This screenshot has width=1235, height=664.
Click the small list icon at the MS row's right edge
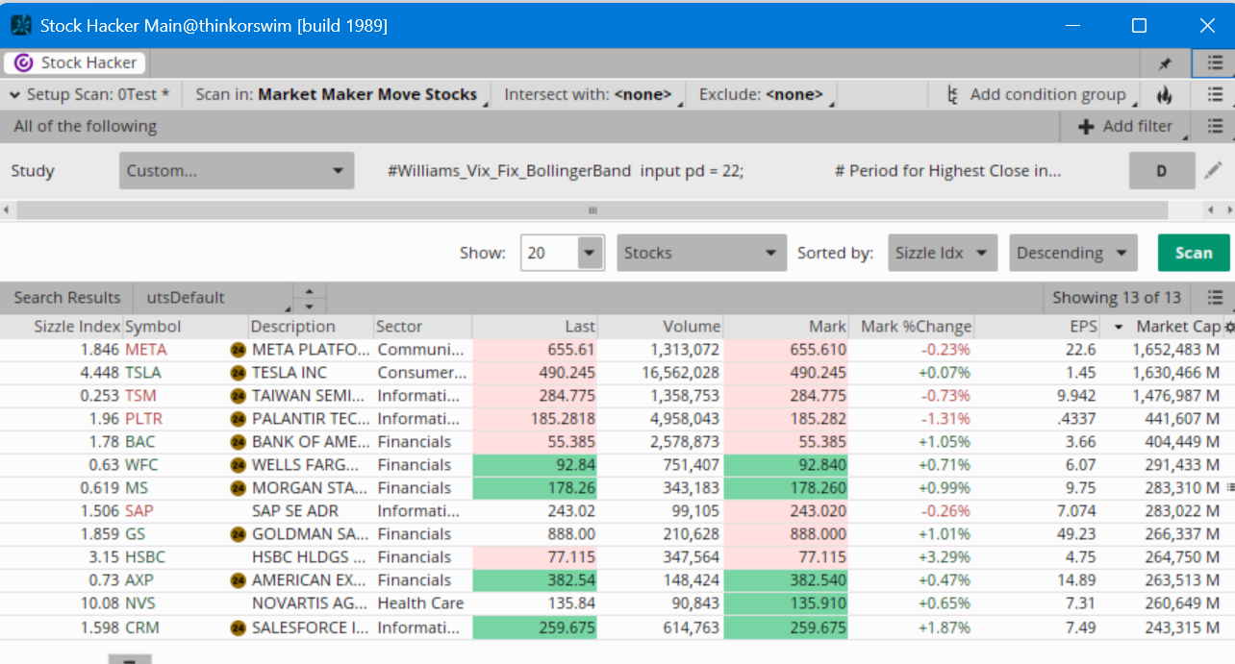click(1229, 488)
